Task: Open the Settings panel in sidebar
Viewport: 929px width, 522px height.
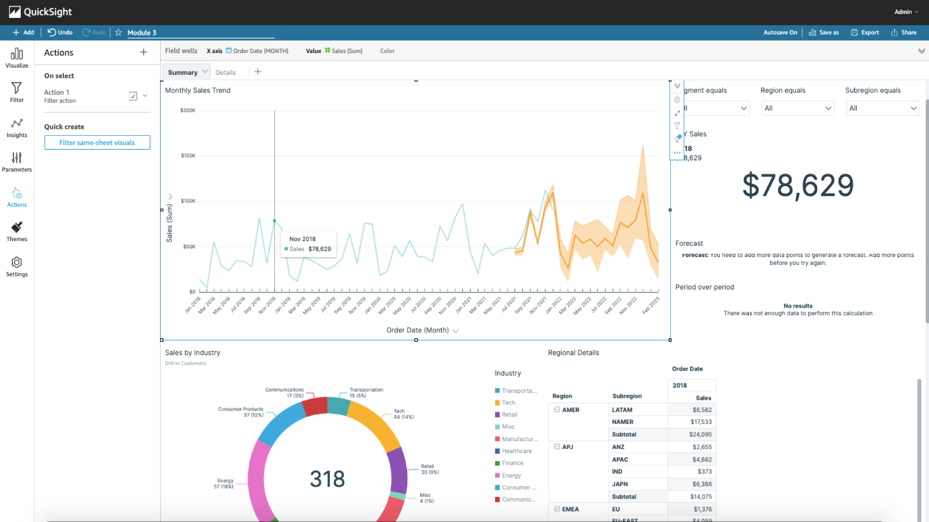Action: (x=16, y=267)
